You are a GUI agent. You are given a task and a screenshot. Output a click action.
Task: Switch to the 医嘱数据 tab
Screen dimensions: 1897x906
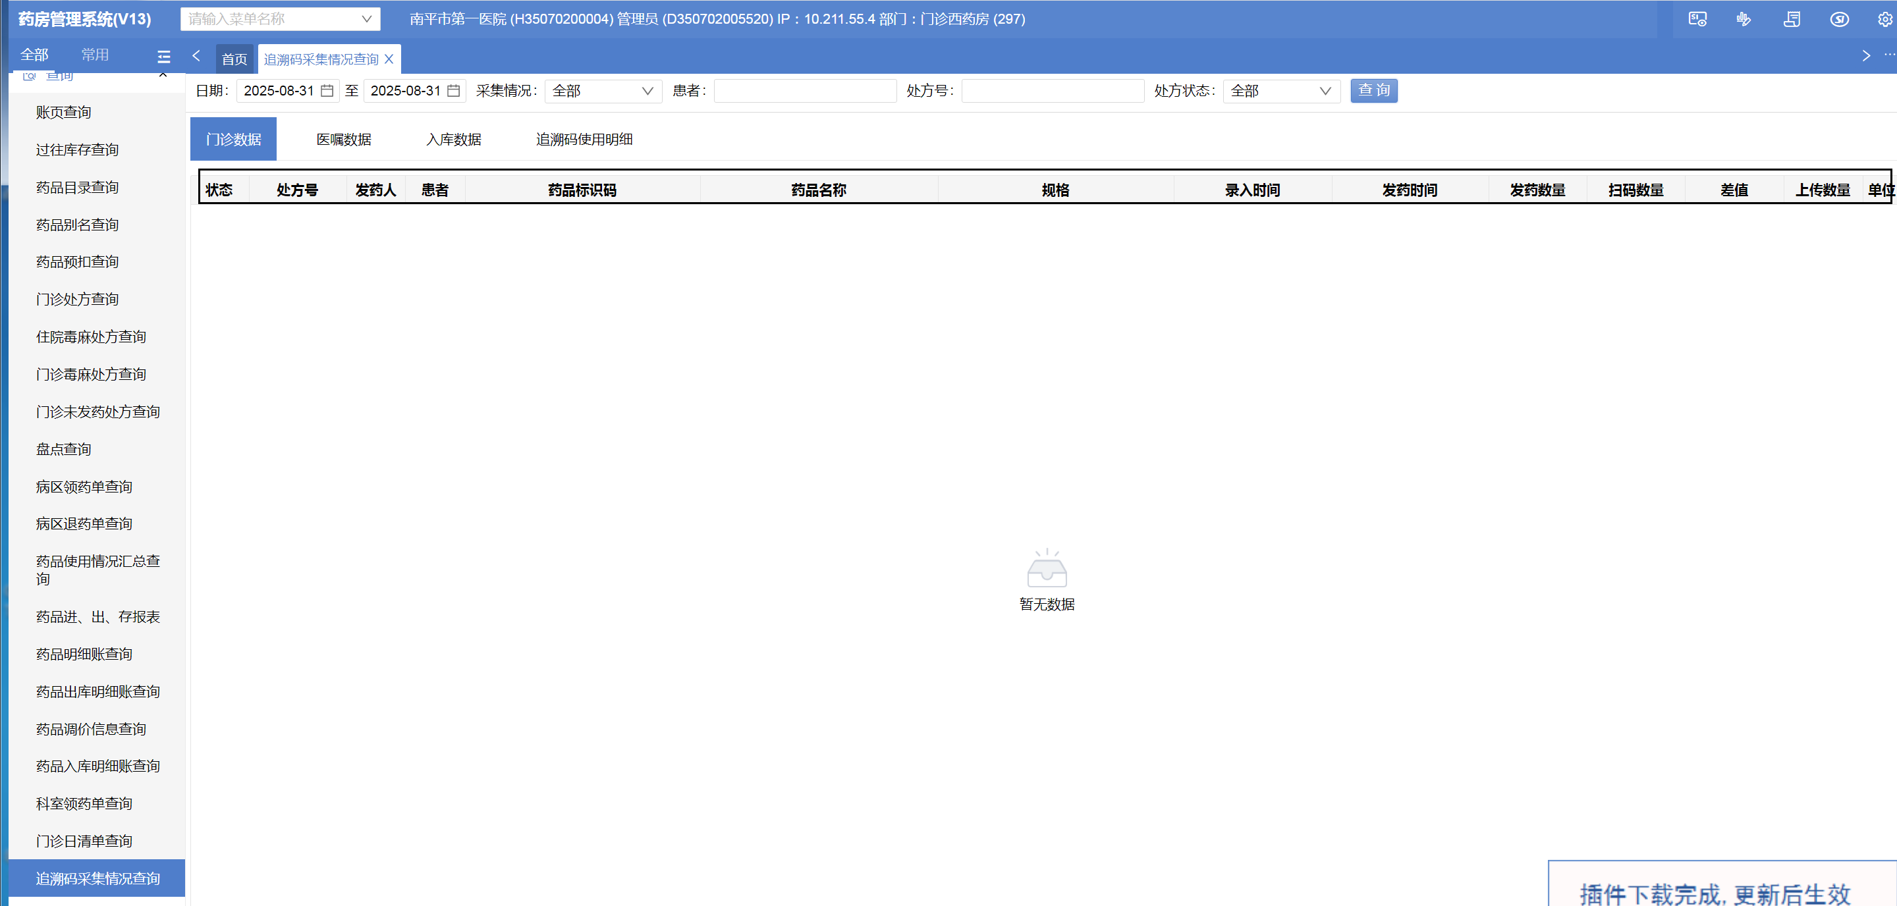coord(343,139)
